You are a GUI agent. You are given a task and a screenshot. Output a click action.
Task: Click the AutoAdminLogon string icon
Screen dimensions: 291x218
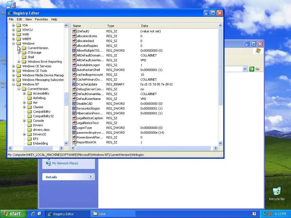click(74, 65)
